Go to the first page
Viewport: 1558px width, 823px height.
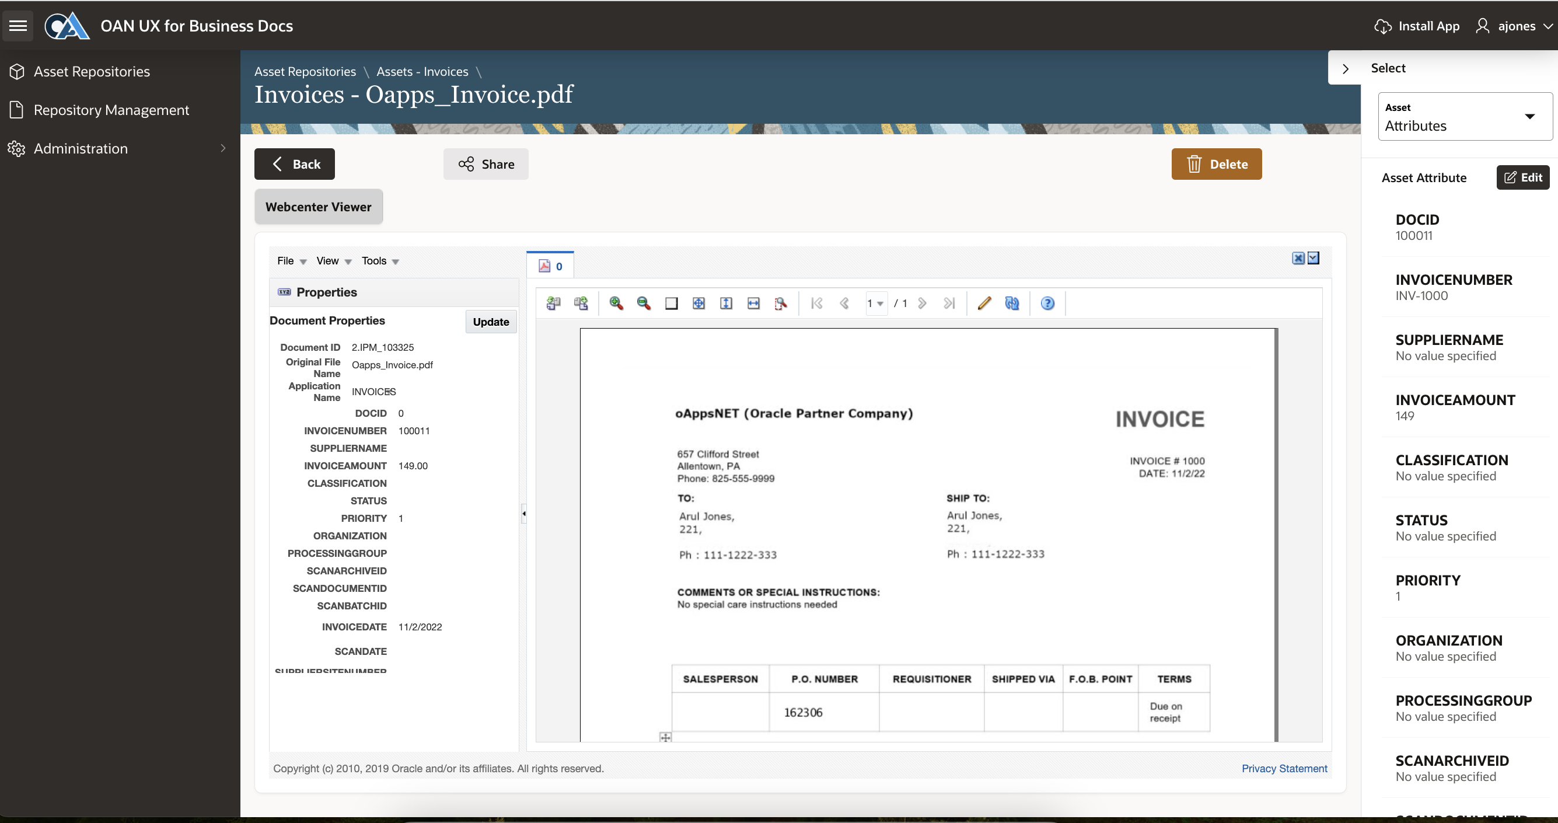816,303
